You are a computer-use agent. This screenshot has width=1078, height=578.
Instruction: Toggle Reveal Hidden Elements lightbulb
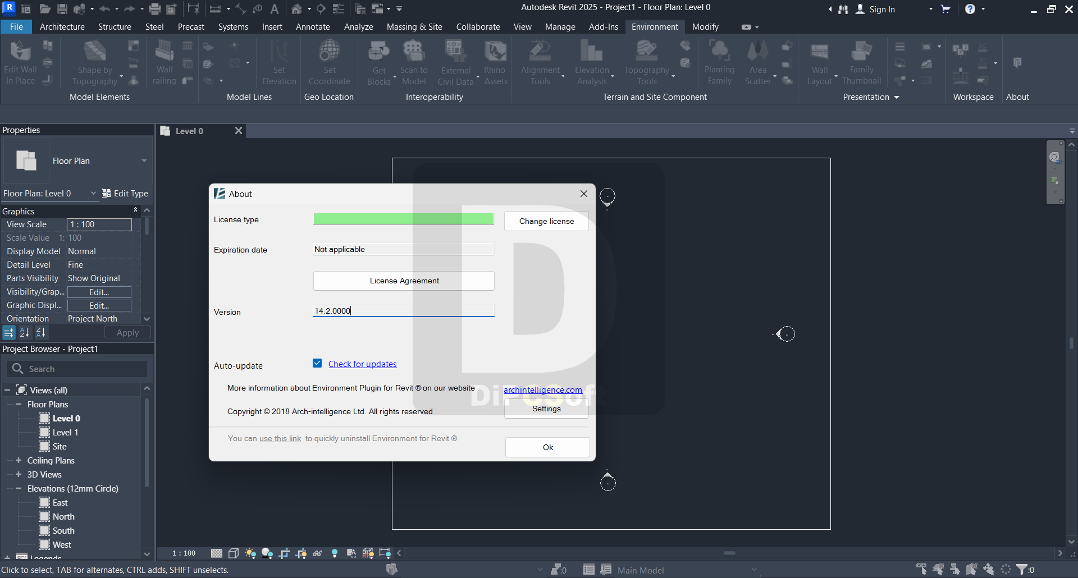tap(335, 553)
